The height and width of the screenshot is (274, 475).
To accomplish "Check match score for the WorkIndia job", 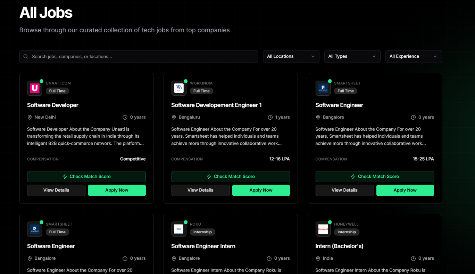I will tap(230, 177).
